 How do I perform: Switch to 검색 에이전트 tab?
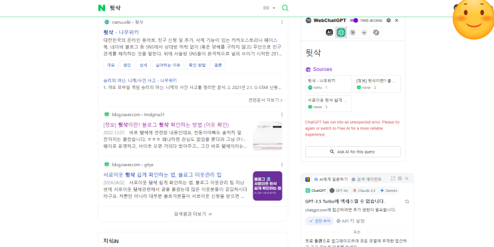point(366,179)
